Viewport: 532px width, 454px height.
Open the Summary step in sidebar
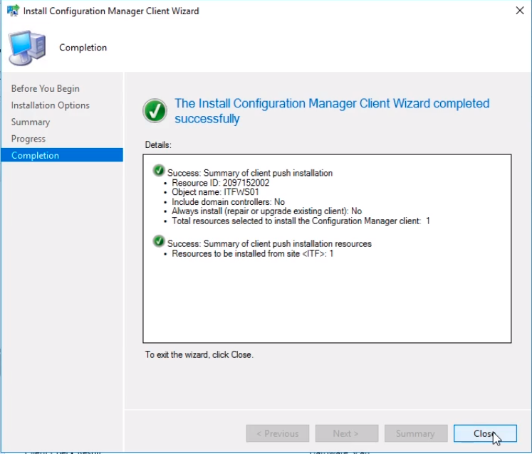[x=31, y=122]
